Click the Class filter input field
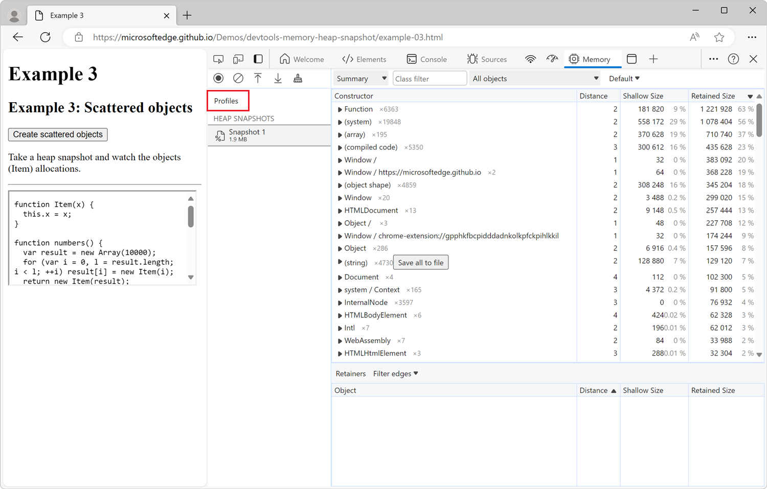Viewport: 767px width, 489px height. [430, 79]
